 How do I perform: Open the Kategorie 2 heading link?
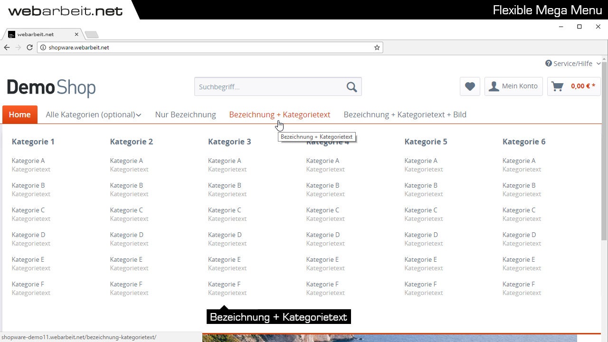132,142
